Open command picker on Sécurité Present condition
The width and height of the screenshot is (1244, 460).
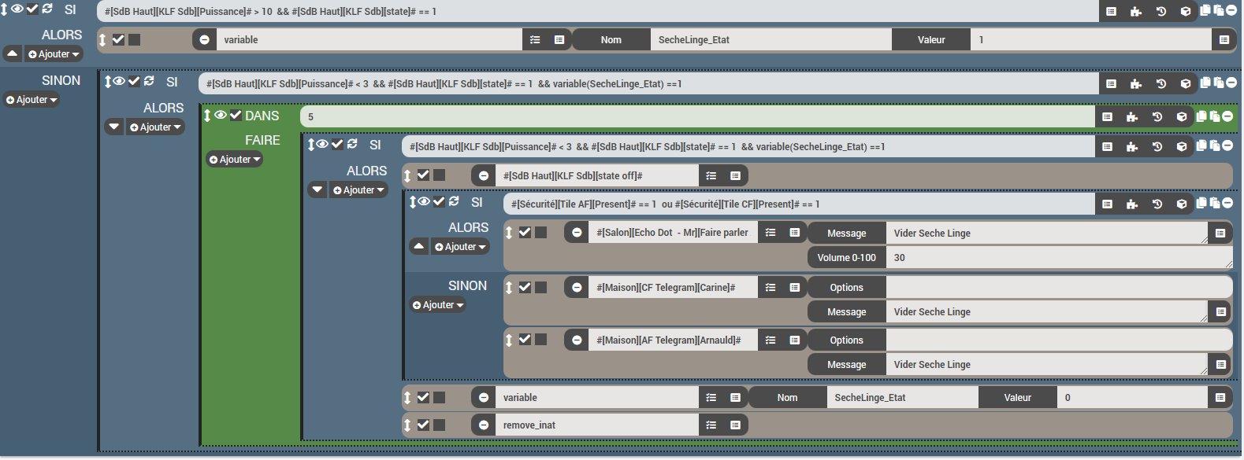pos(1107,204)
